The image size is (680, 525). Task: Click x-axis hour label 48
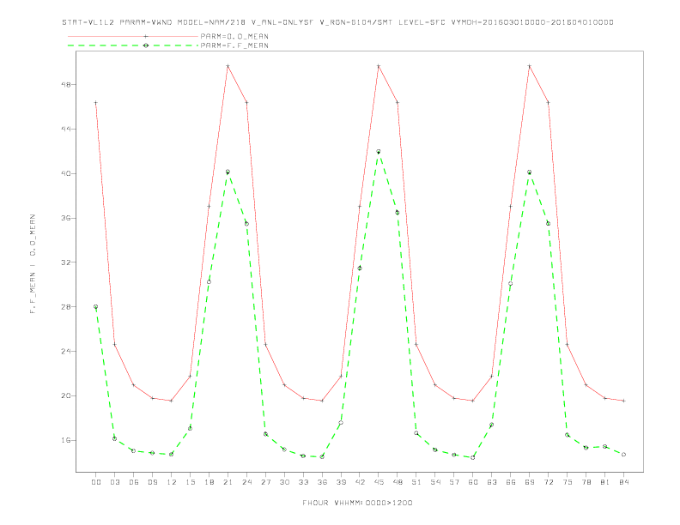coord(398,482)
